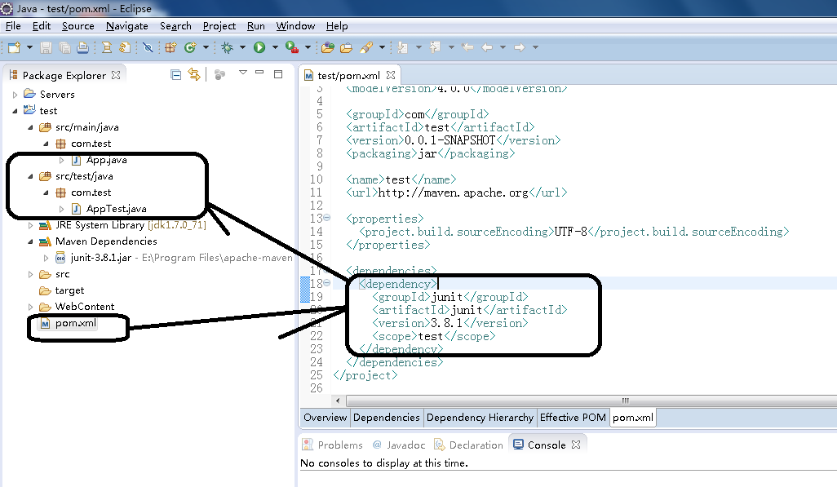Open the New Java Class dropdown arrow
The image size is (837, 487).
coord(206,47)
